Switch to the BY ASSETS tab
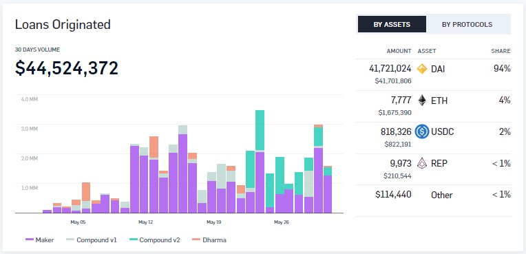 tap(392, 24)
